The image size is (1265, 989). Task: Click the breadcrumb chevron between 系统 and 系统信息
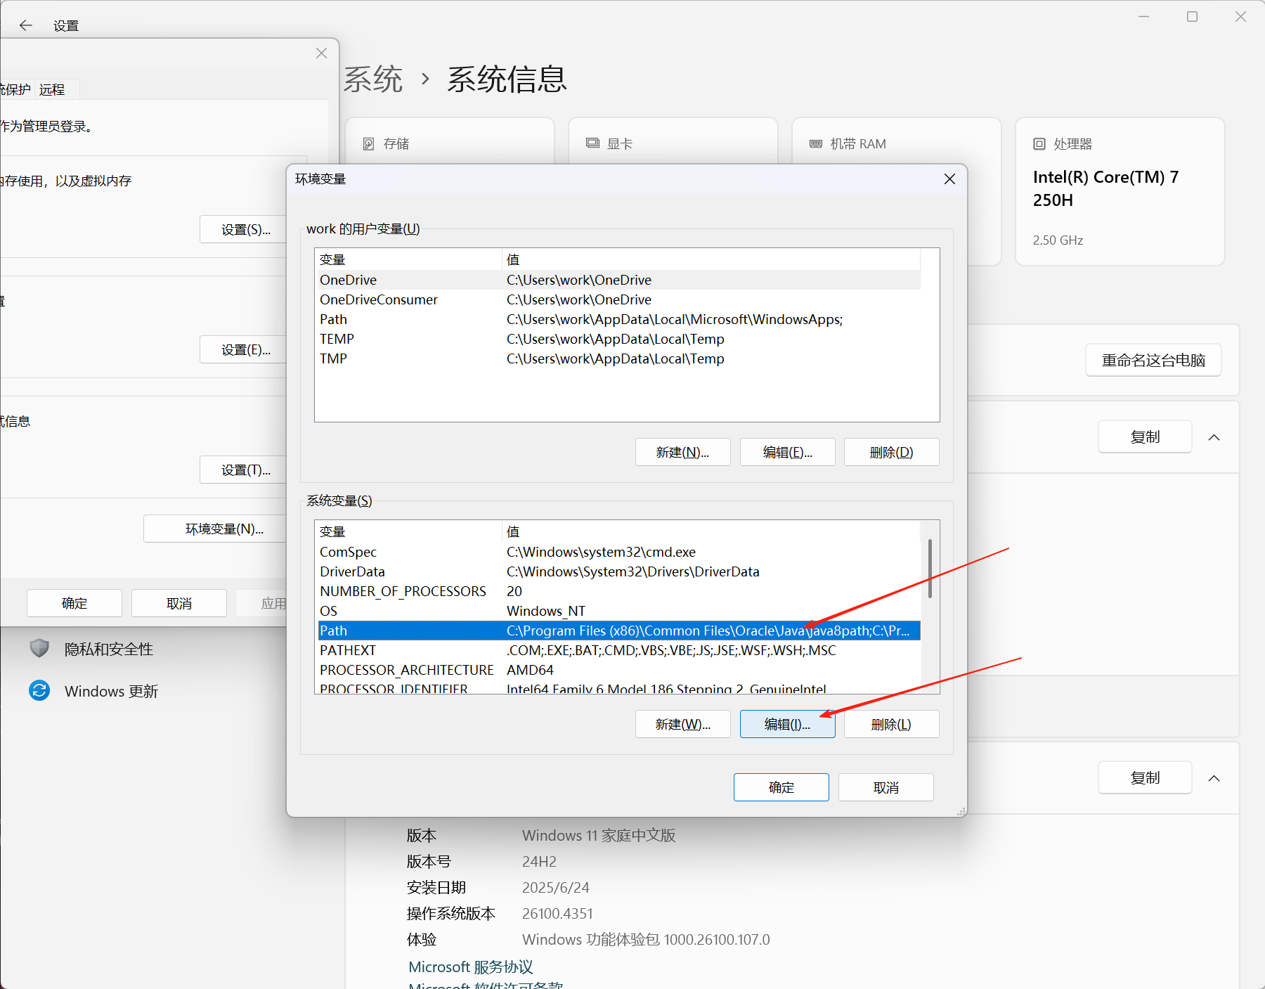(x=424, y=79)
